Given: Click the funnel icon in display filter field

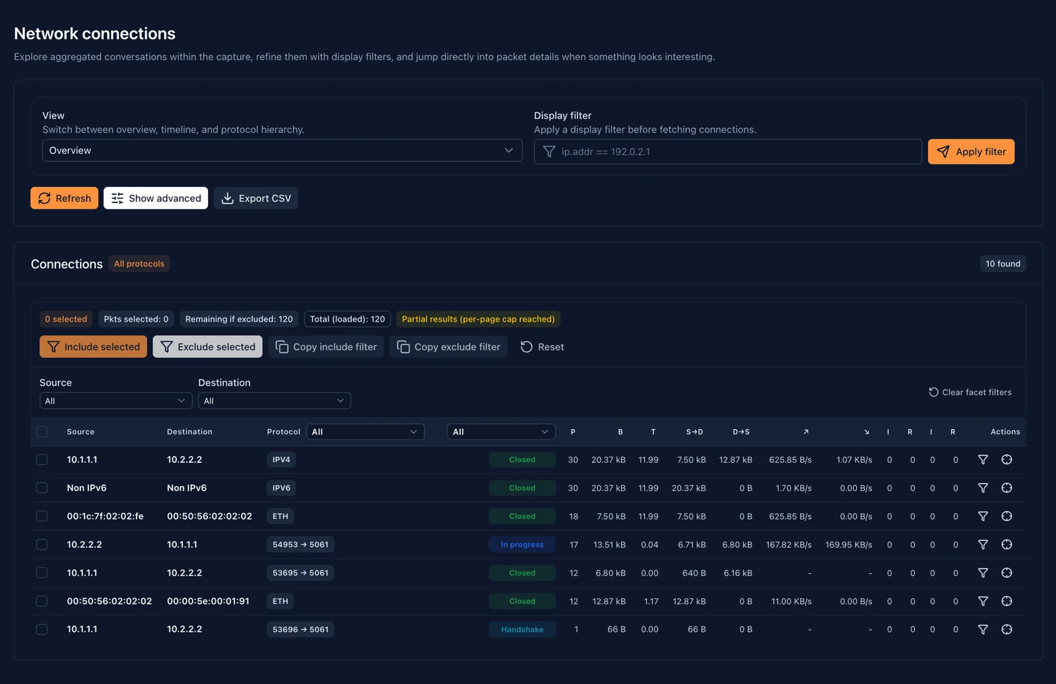Looking at the screenshot, I should (549, 152).
